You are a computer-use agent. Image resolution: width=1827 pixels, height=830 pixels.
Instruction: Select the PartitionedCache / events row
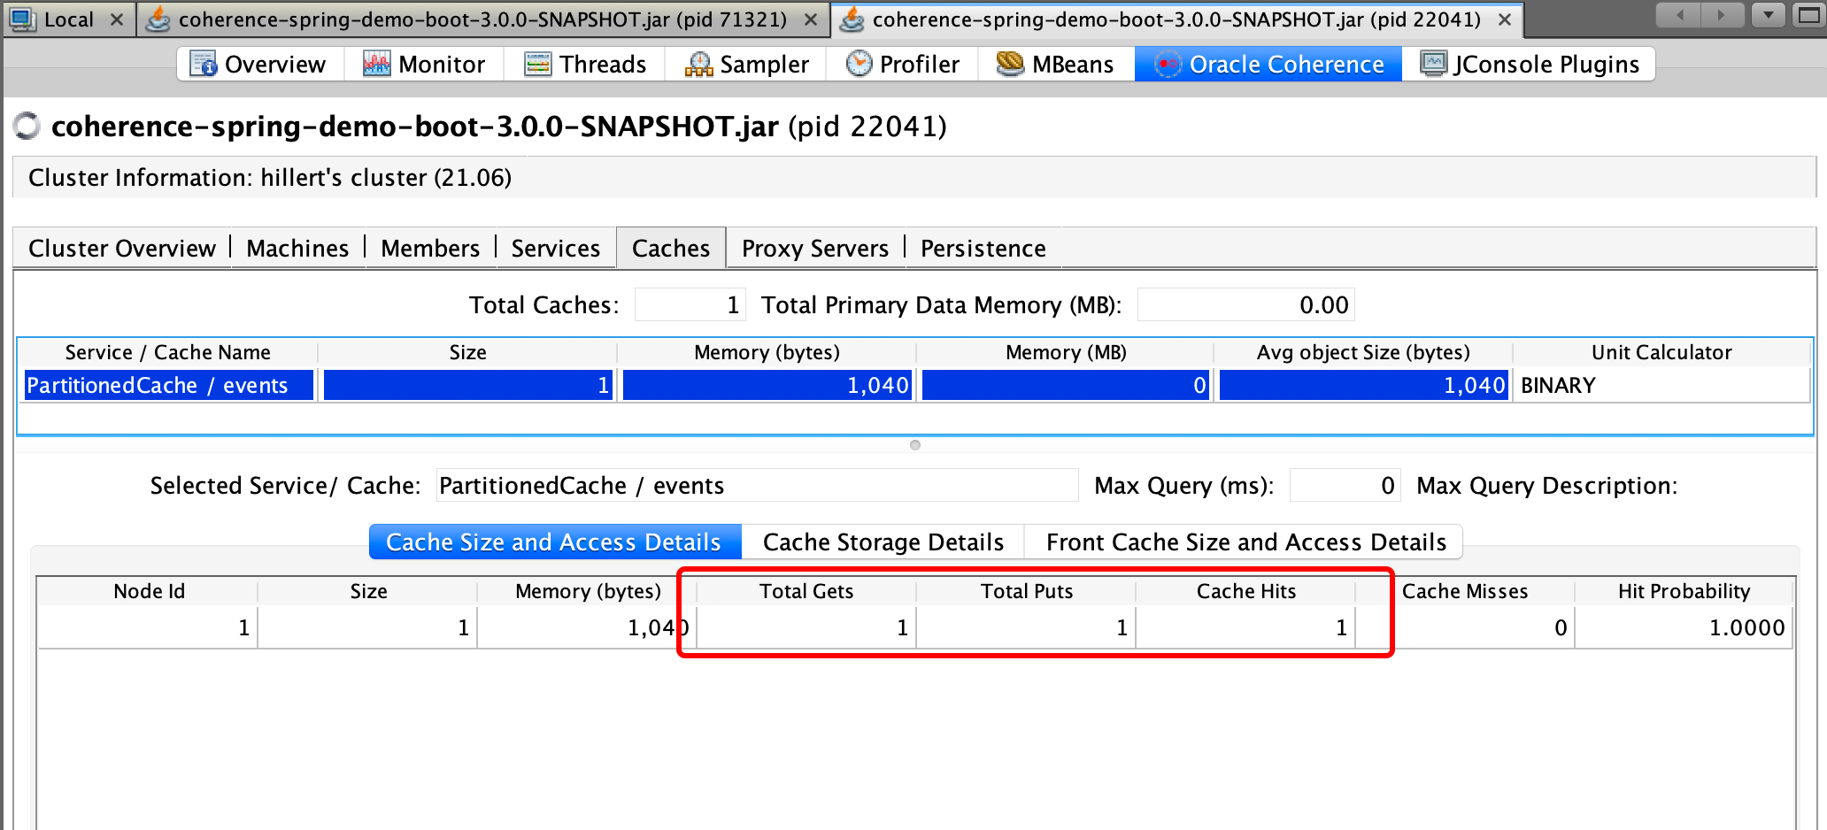[x=158, y=386]
